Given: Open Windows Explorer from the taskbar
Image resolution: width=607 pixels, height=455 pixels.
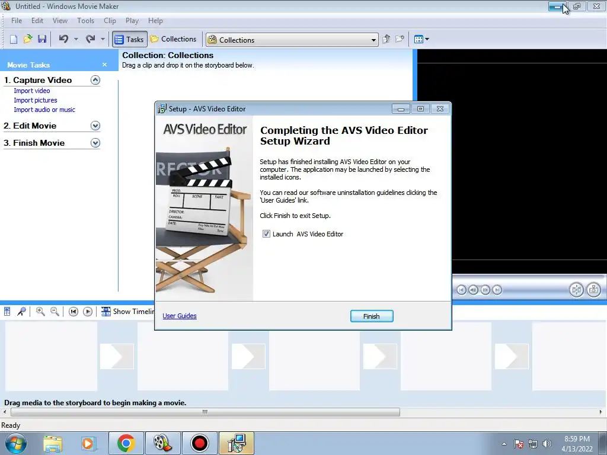Looking at the screenshot, I should click(53, 443).
